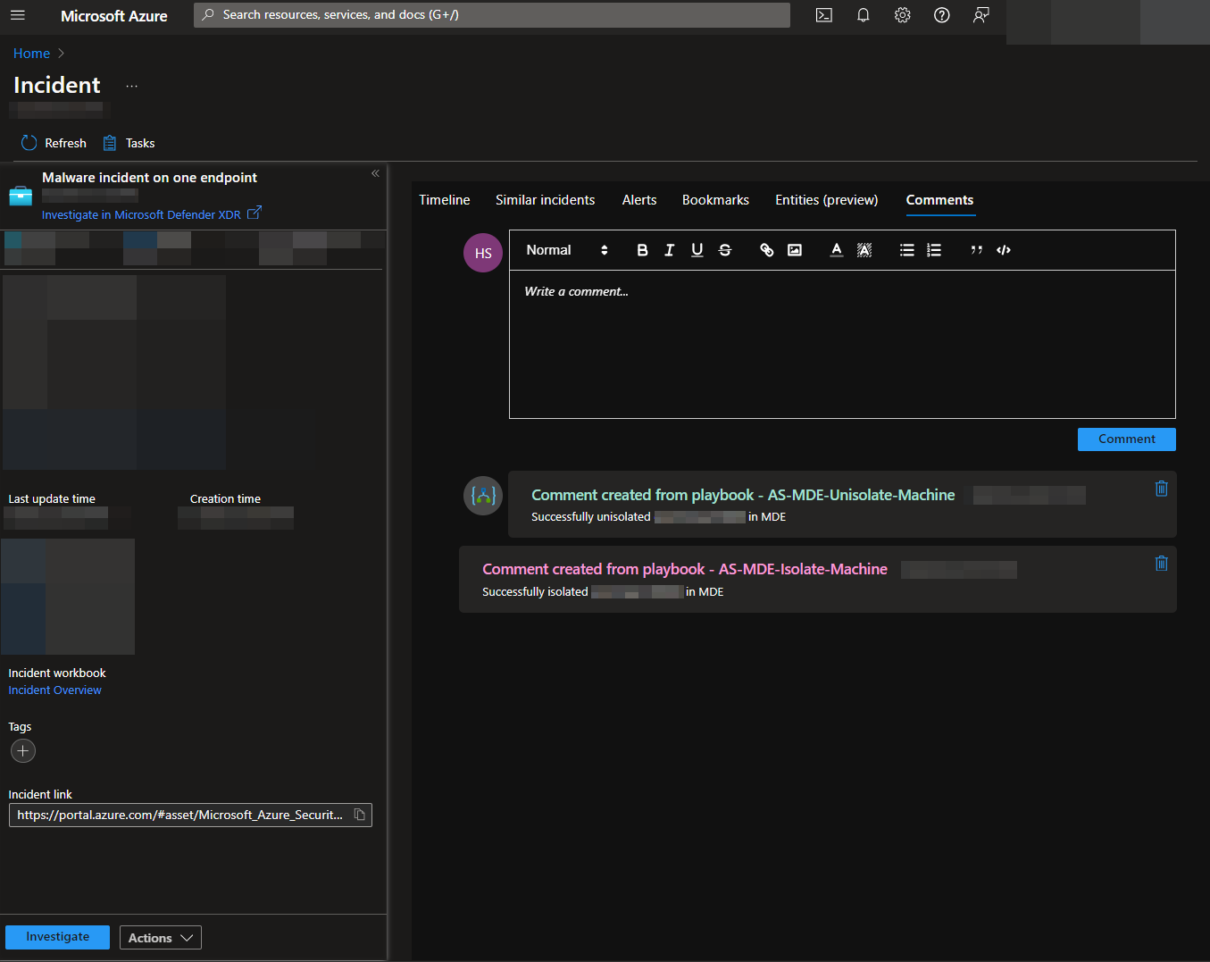Click the 'Last update time' label
Viewport: 1210px width, 962px height.
pos(52,499)
